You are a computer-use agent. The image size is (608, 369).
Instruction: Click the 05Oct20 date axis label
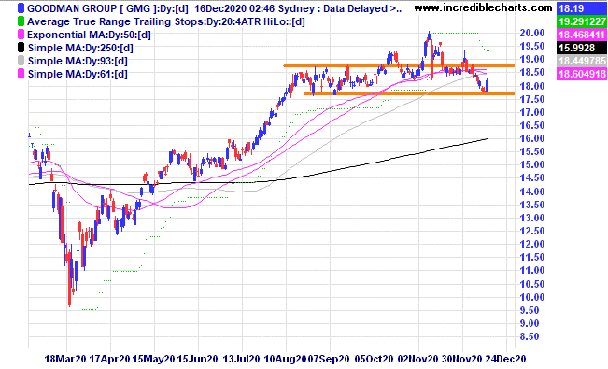point(375,359)
